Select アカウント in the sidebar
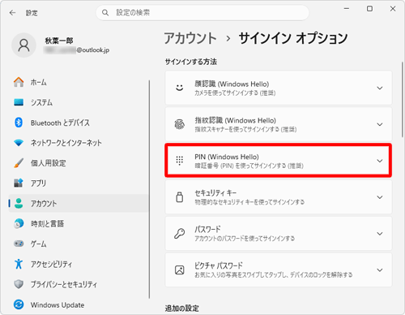 pyautogui.click(x=79, y=203)
